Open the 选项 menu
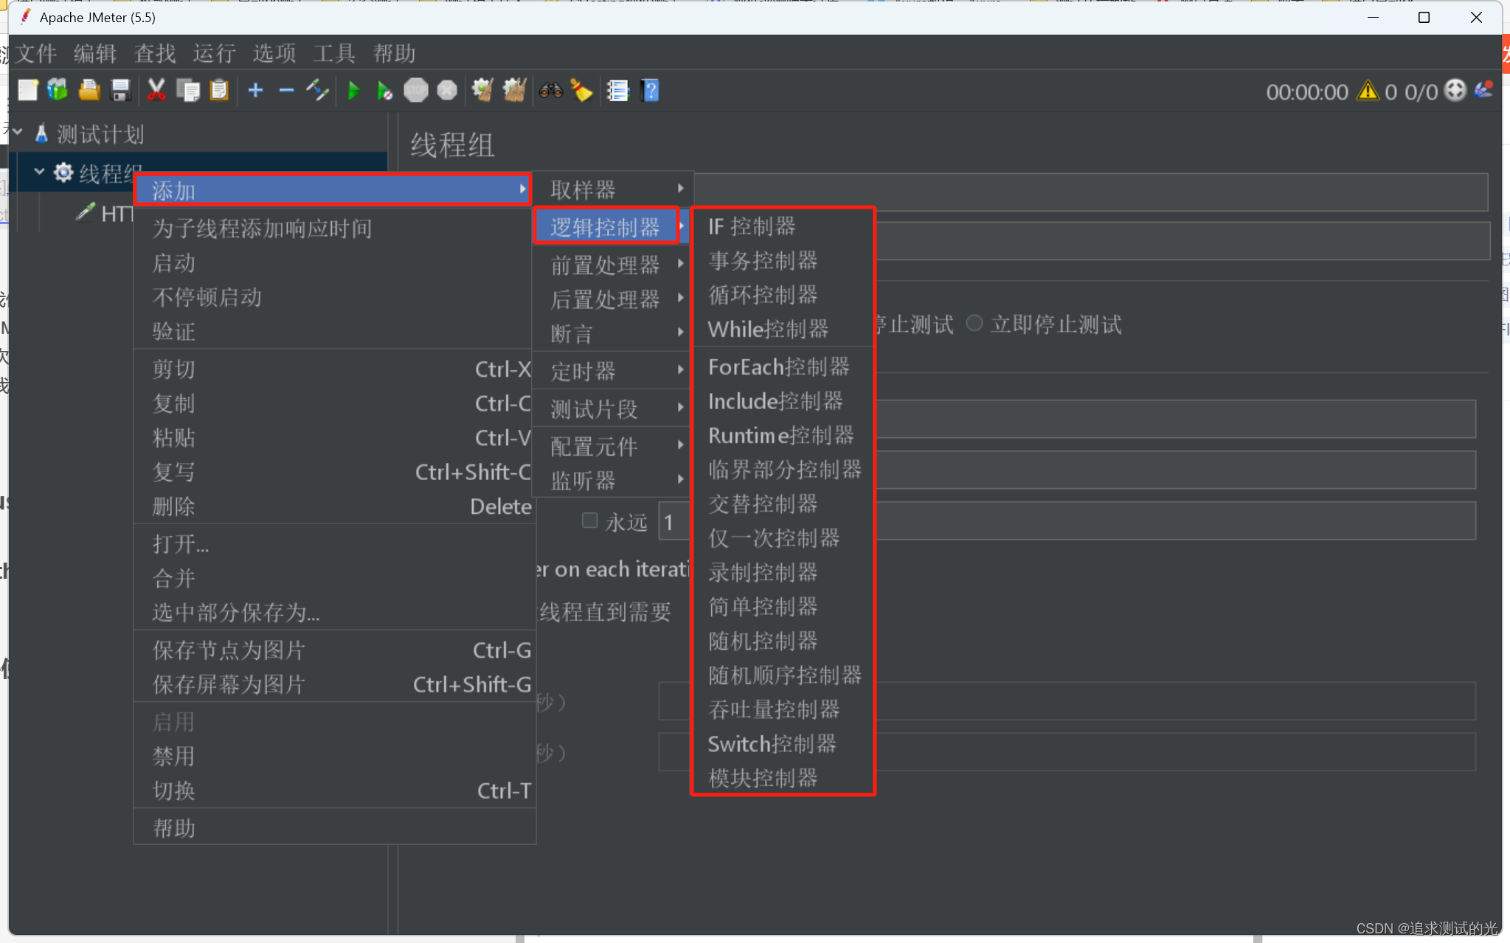Image resolution: width=1510 pixels, height=943 pixels. [x=274, y=53]
